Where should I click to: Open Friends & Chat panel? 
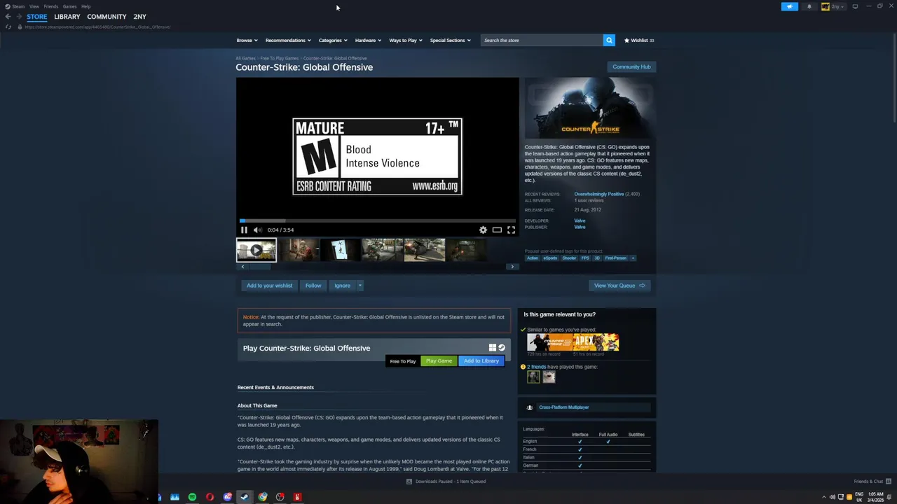tap(872, 482)
